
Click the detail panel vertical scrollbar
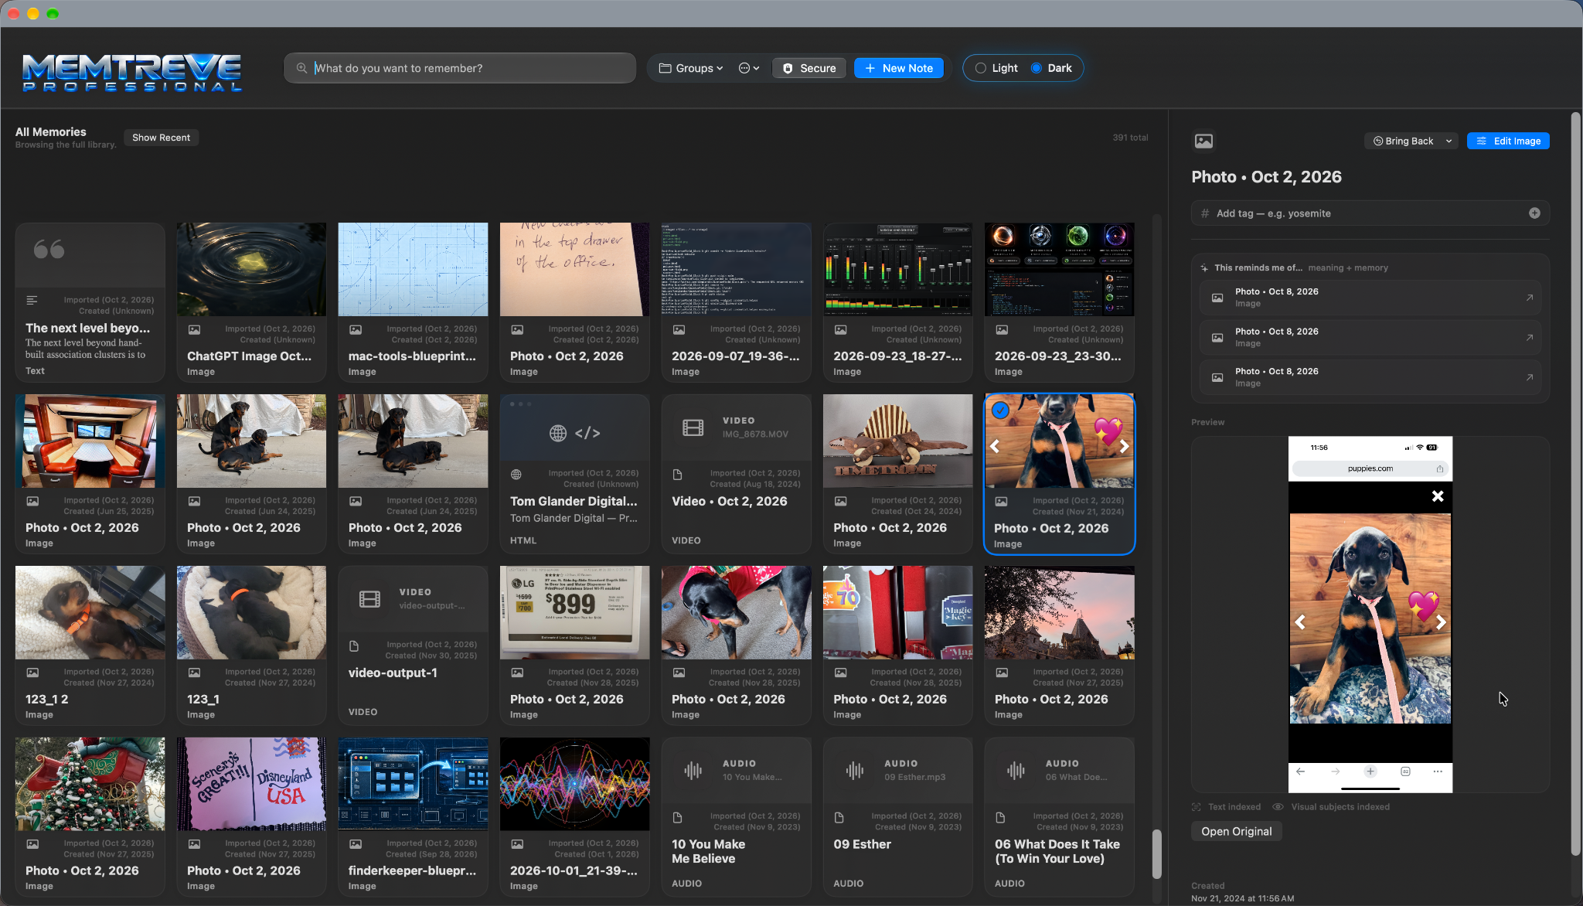tap(1575, 483)
